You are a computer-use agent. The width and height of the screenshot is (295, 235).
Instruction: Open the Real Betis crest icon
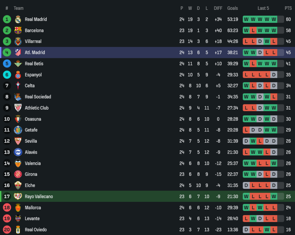[x=18, y=63]
